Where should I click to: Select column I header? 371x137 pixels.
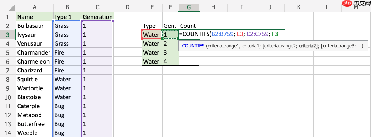pos(242,7)
